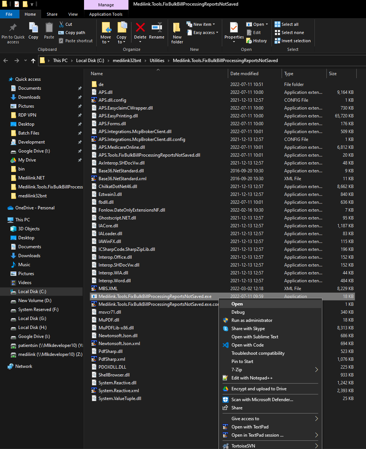Open My Drive in Quick access
This screenshot has height=449, width=366.
click(x=27, y=160)
